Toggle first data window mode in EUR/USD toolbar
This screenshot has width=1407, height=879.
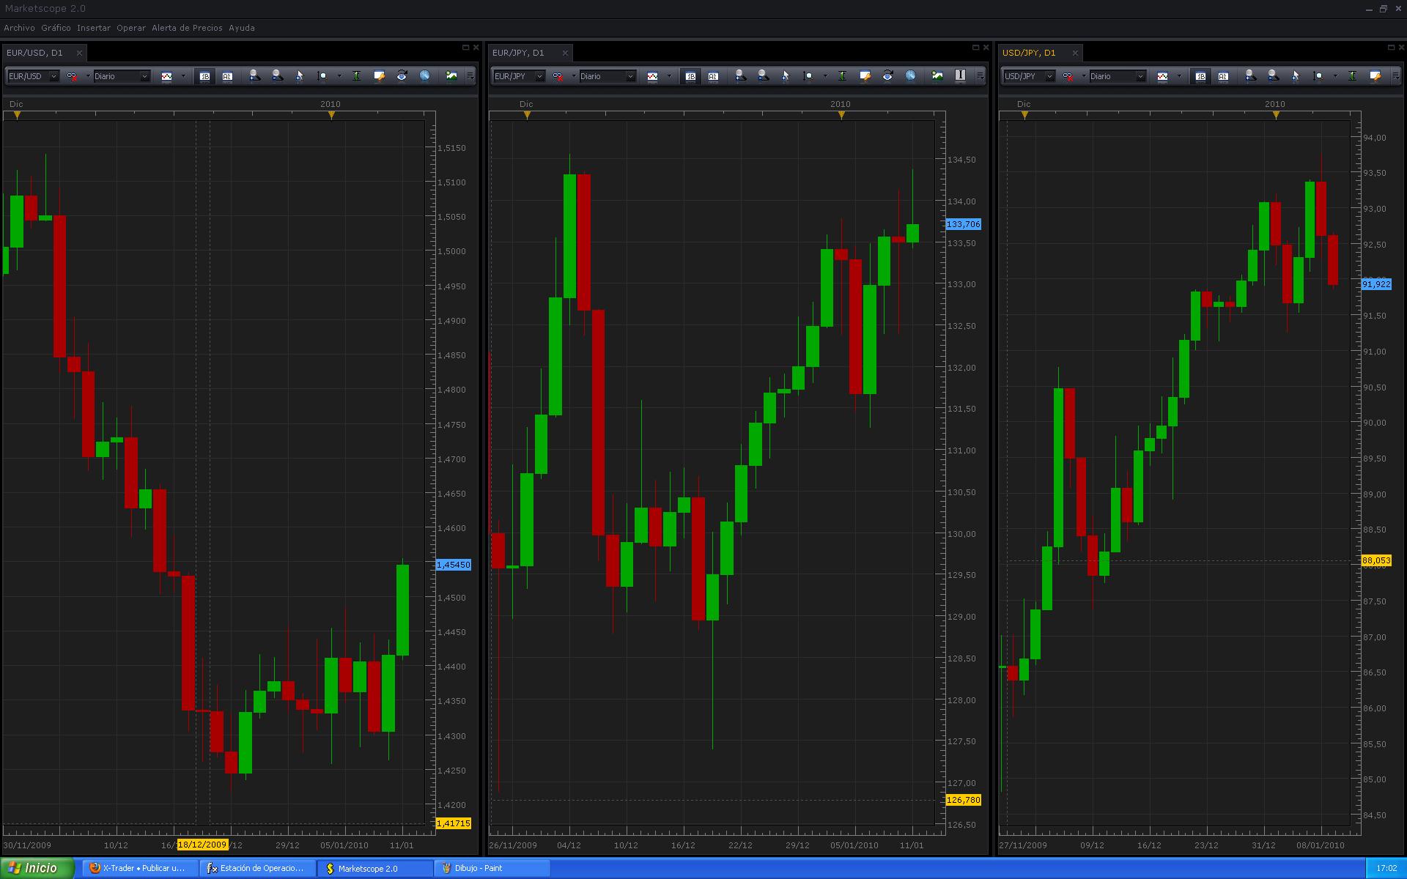[x=204, y=76]
